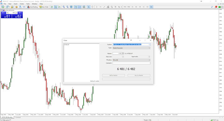Open the Type dropdown showing Market Execution
Viewport: 224px width, 121px height.
point(131,48)
